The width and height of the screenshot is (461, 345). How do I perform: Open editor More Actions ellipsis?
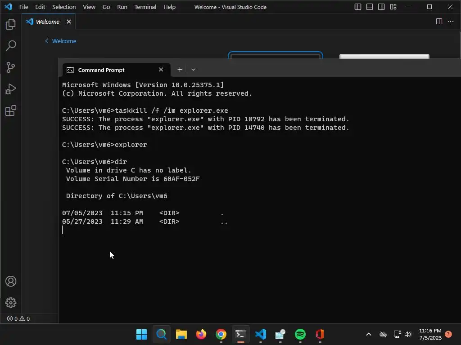pyautogui.click(x=450, y=22)
